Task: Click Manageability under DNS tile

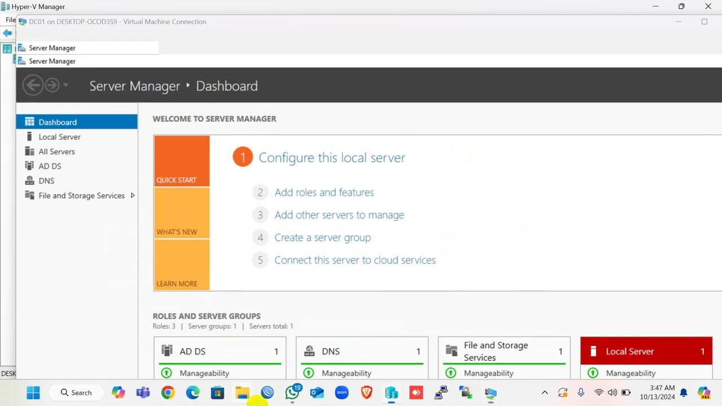Action: point(346,373)
